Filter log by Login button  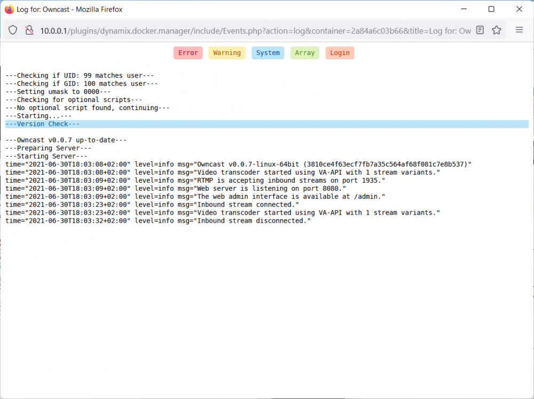point(340,53)
